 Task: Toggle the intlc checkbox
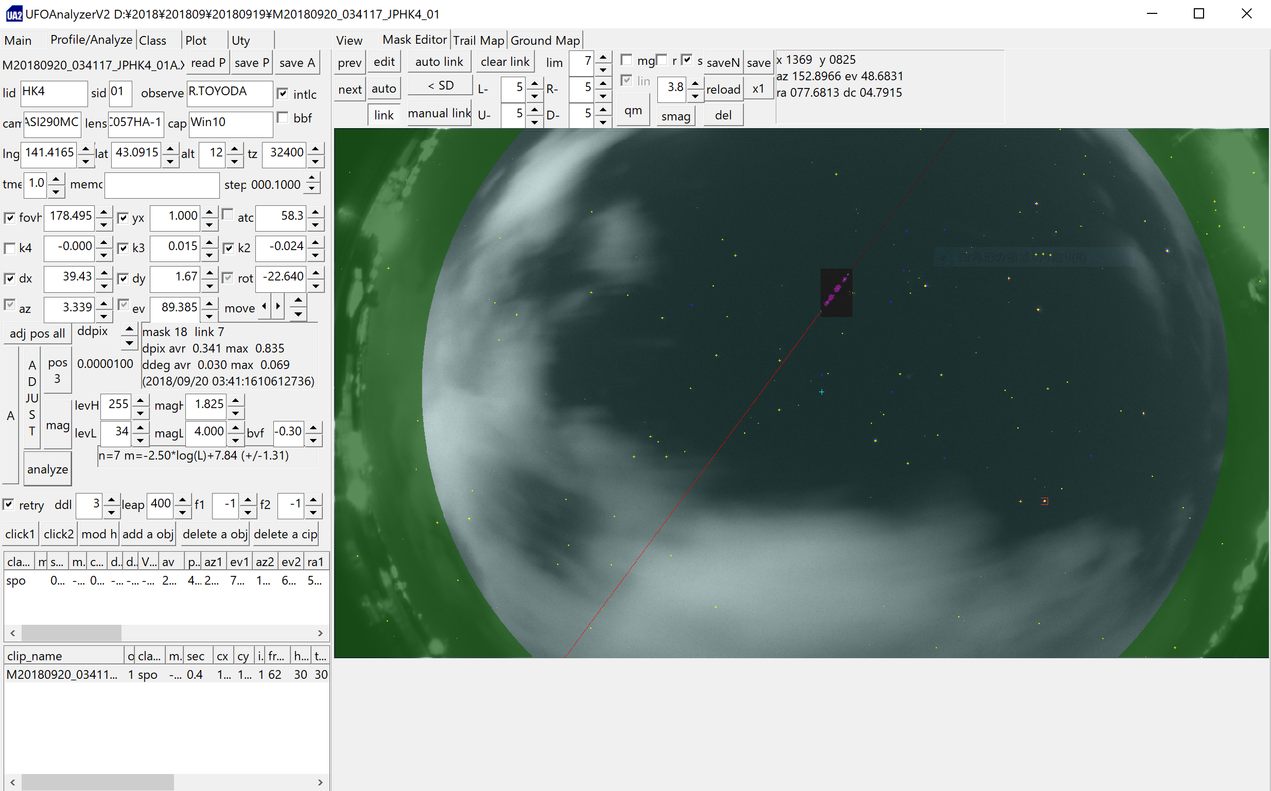click(x=283, y=94)
